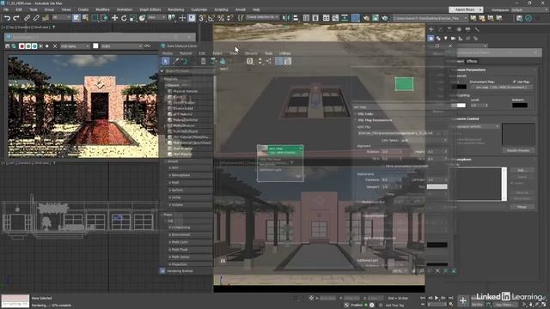Screen dimensions: 550x309
Task: Open RGB Alpha channel dropdown in render window
Action: tap(75, 46)
